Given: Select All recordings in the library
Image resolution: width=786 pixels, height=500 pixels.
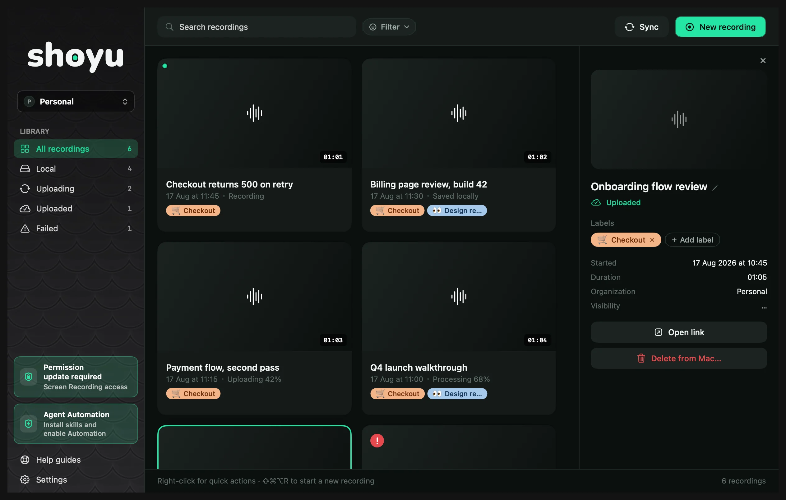Looking at the screenshot, I should 76,149.
